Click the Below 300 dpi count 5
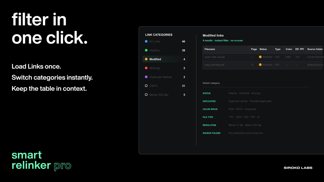 point(184,95)
